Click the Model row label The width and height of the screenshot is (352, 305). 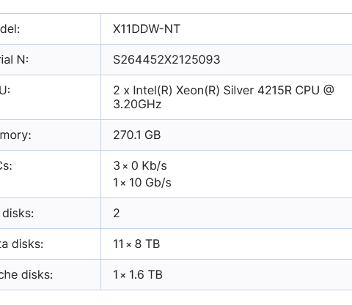pos(10,29)
